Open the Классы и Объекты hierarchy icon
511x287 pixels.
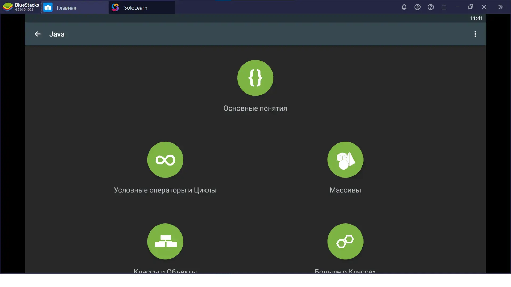[x=165, y=242]
